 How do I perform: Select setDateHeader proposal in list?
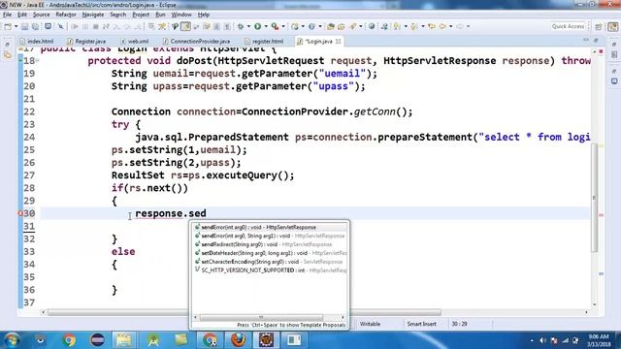[x=270, y=253]
